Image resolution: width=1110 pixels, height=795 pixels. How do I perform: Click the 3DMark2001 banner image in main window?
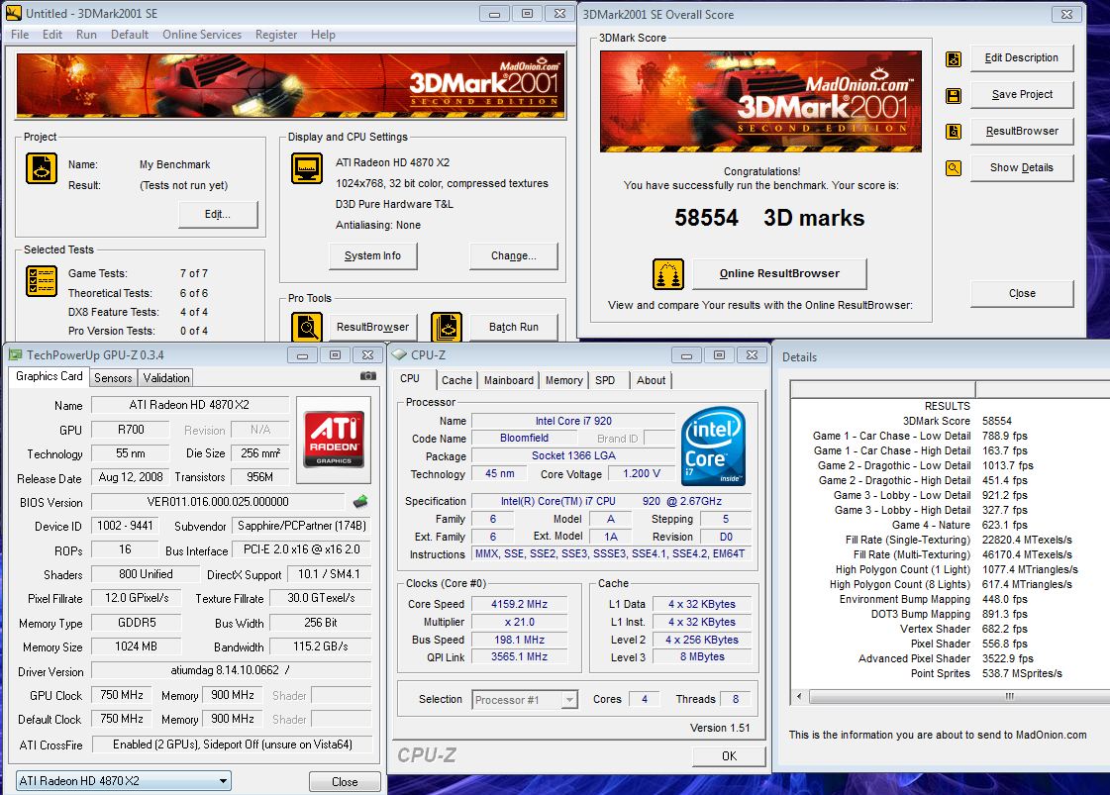(291, 85)
